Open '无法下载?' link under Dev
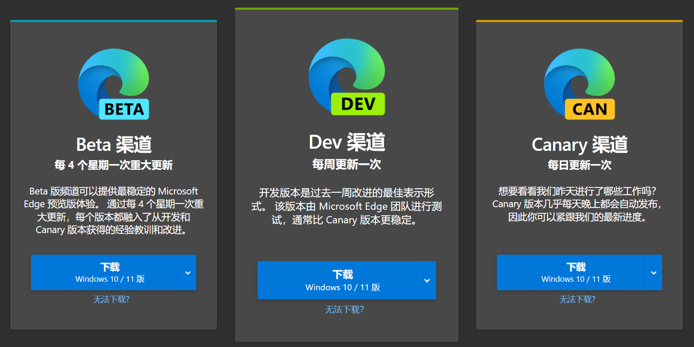Screen dimensions: 694x347 345,310
